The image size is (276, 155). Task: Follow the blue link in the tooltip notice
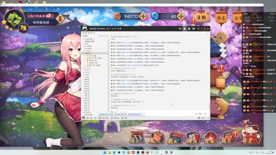pyautogui.click(x=136, y=114)
